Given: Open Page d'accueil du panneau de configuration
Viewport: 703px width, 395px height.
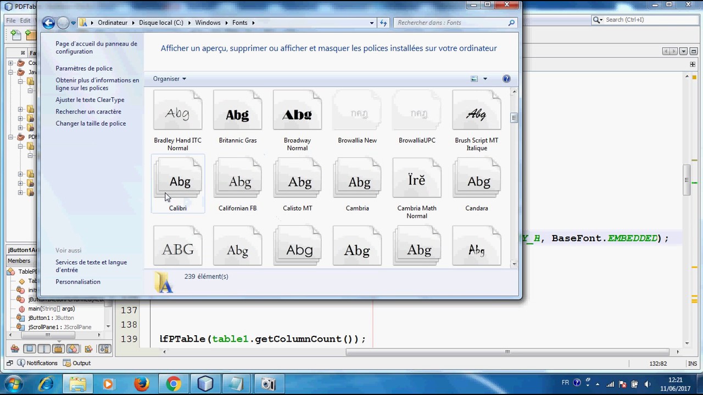Looking at the screenshot, I should point(96,47).
